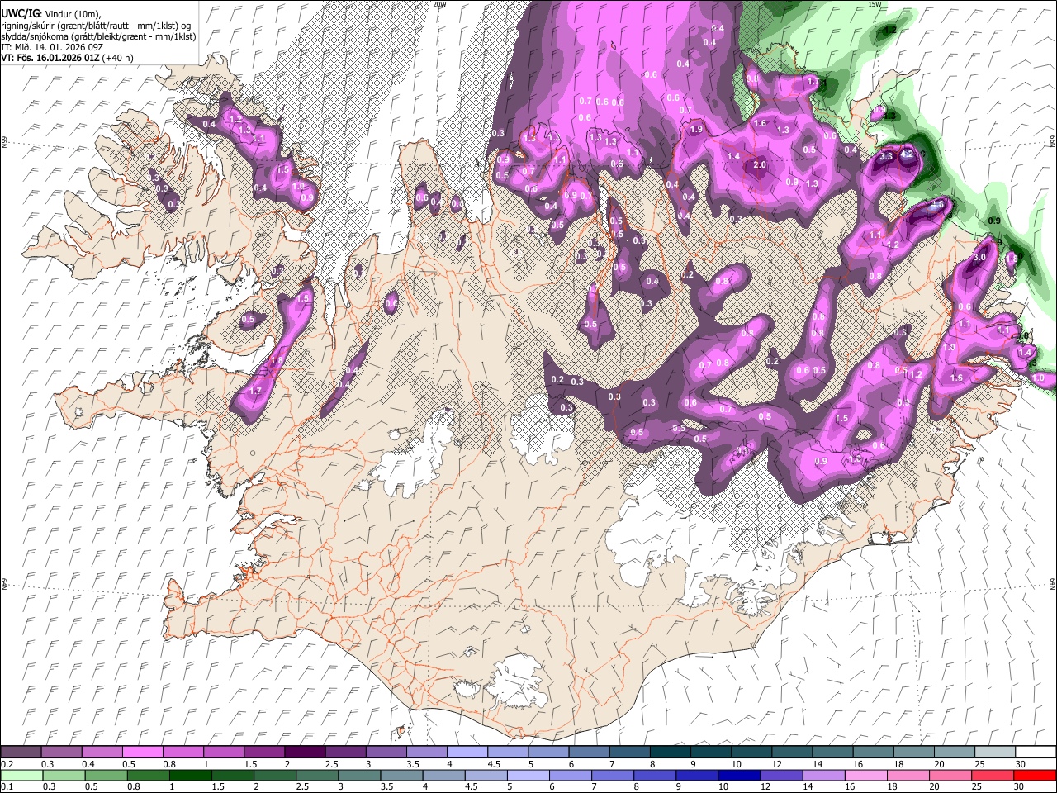Screen dimensions: 1057x793
Task: Click the '30' label in the lower legend row
Action: (1018, 786)
